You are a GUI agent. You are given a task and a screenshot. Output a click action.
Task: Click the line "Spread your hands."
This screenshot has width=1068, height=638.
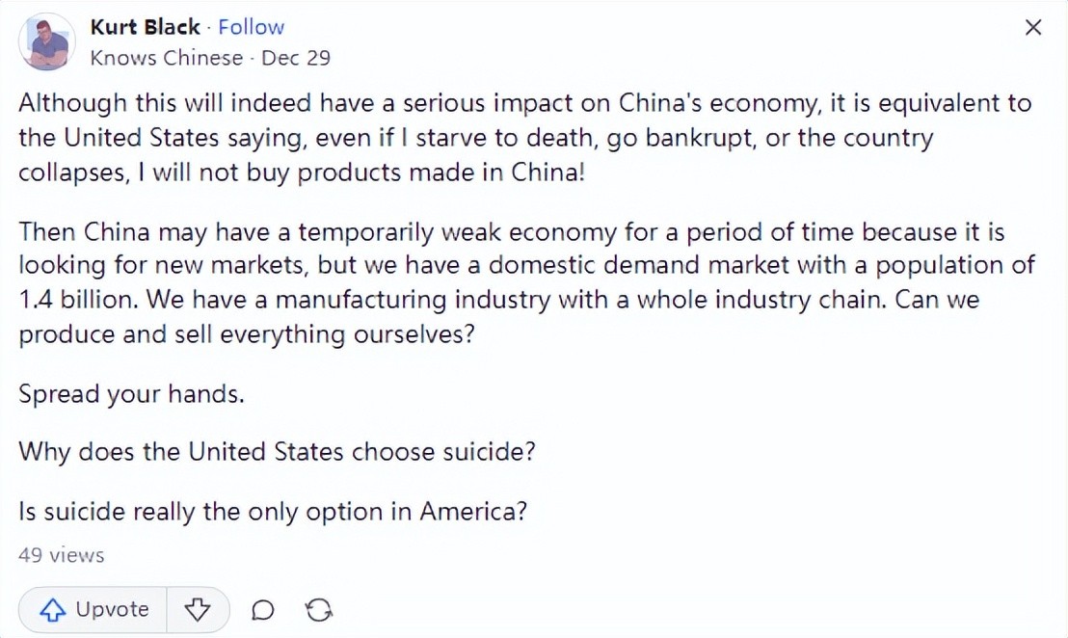tap(131, 395)
